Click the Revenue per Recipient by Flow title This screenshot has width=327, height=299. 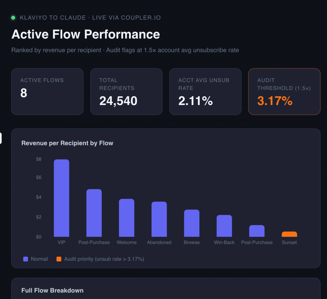[67, 143]
